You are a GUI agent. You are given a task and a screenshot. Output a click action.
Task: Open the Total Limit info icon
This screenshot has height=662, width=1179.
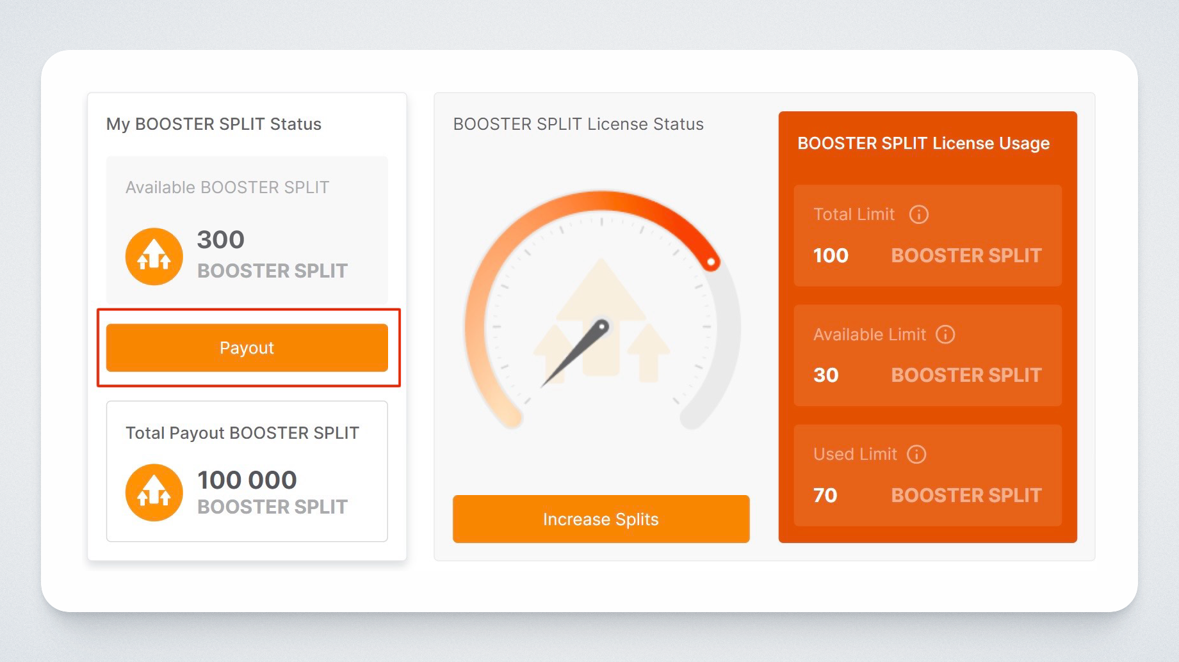918,214
